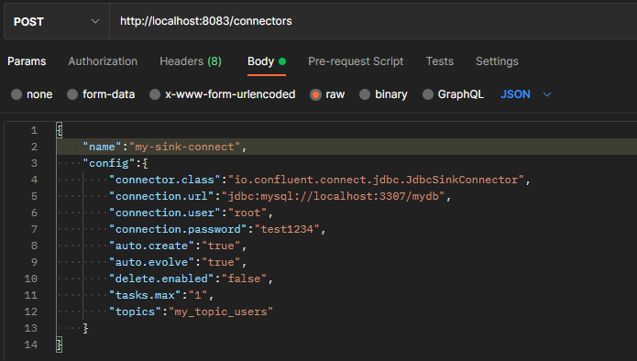Click the "false" value on line 10
Viewport: 637px width, 361px height.
click(244, 279)
